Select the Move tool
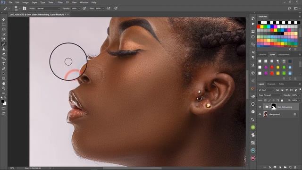Image resolution: width=302 pixels, height=170 pixels. coord(3,19)
